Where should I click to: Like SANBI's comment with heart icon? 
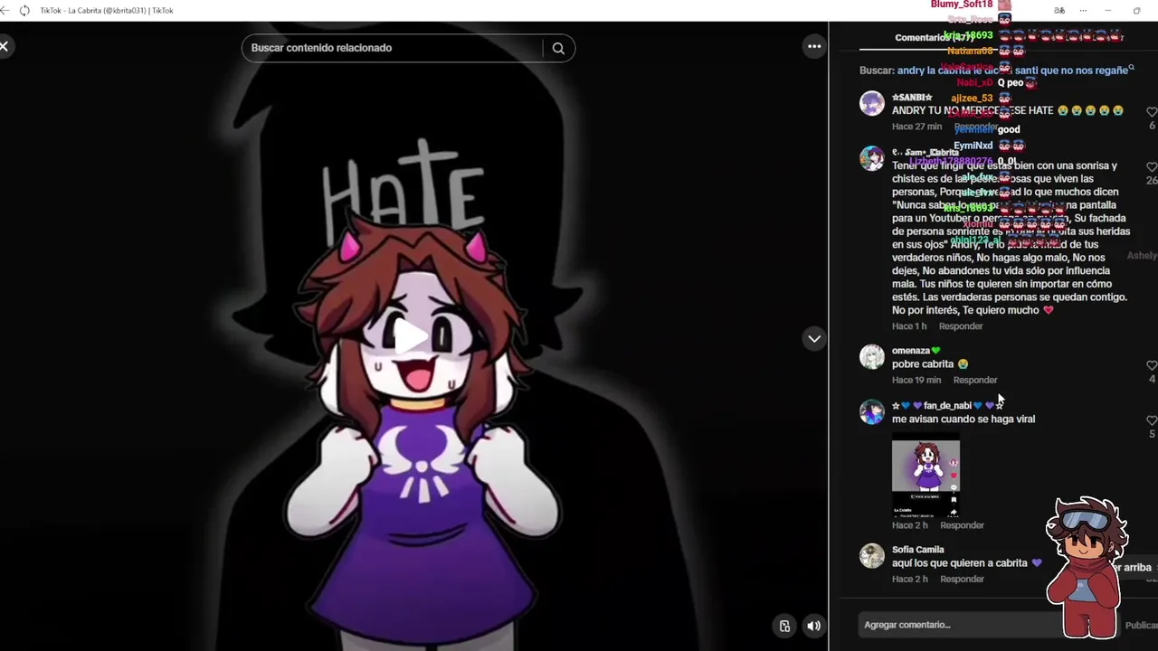click(1152, 112)
